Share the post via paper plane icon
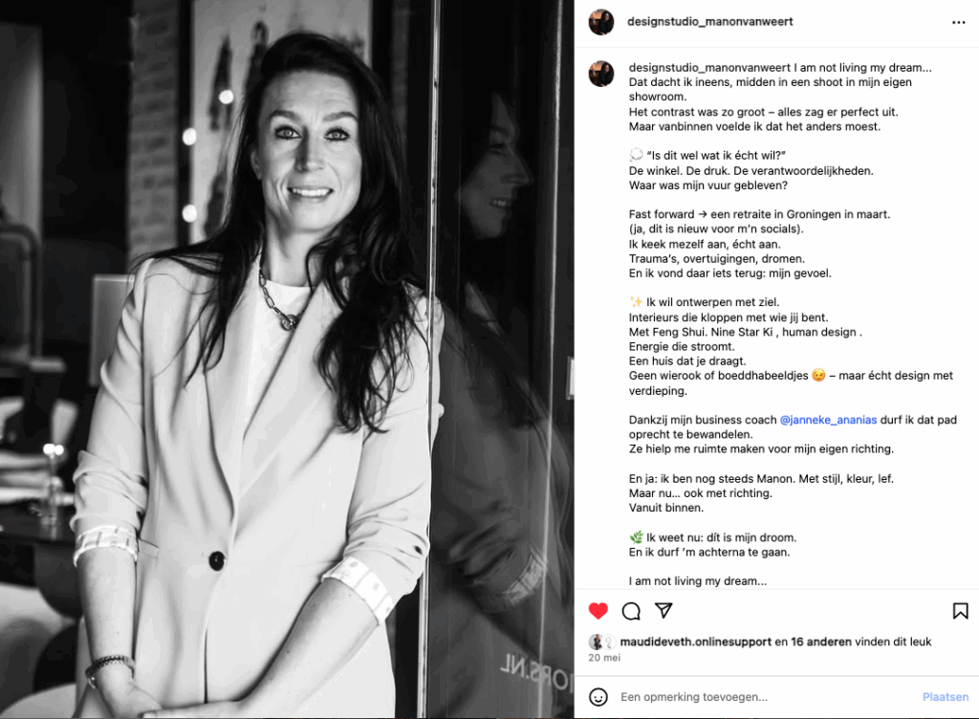This screenshot has height=719, width=979. tap(664, 610)
